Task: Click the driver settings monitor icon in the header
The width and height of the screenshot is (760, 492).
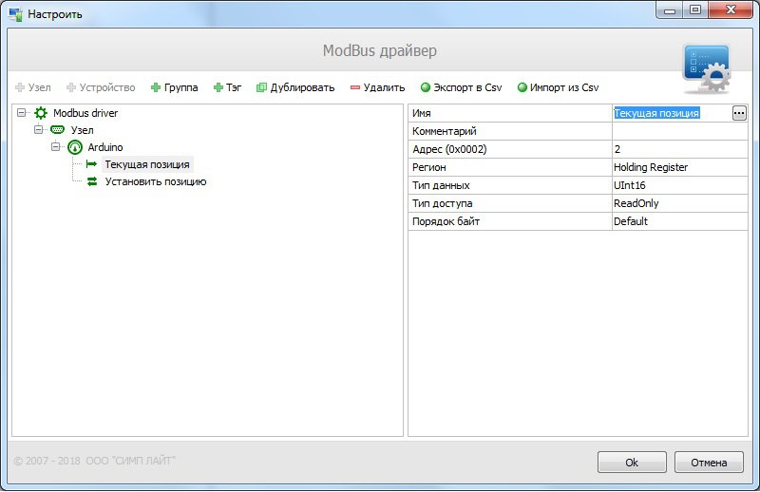Action: [707, 67]
